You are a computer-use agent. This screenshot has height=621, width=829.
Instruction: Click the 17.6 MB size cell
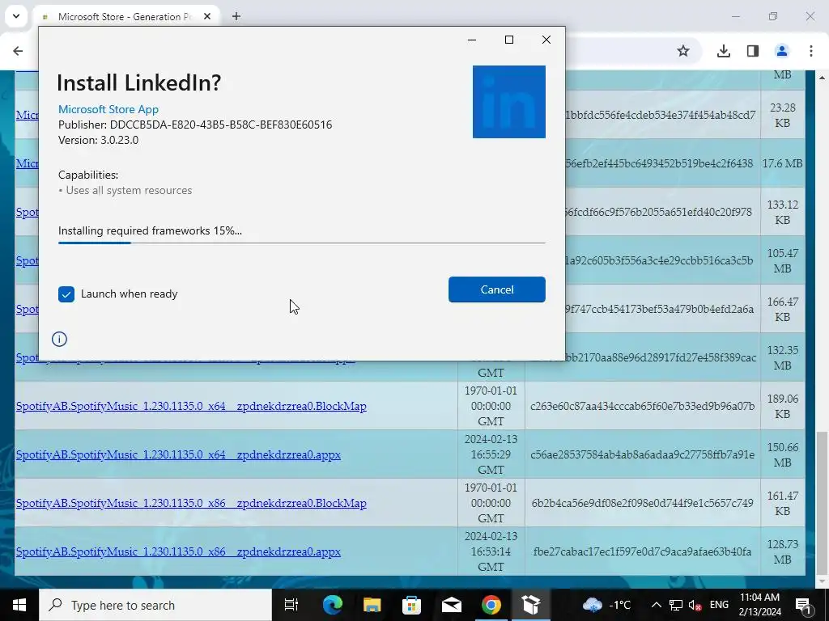tap(783, 163)
